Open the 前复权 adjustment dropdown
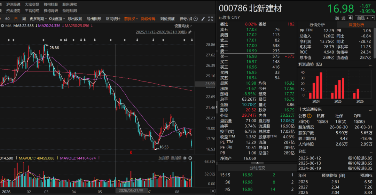Viewport: 376px width, 195px height. point(131,19)
